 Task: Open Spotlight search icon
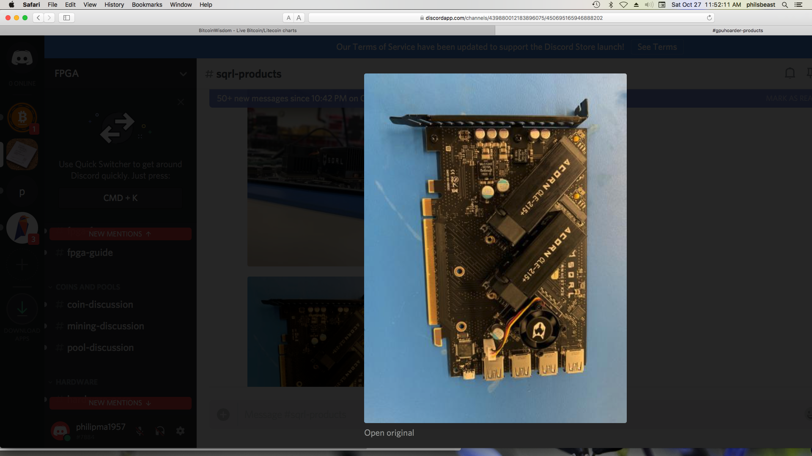coord(785,5)
